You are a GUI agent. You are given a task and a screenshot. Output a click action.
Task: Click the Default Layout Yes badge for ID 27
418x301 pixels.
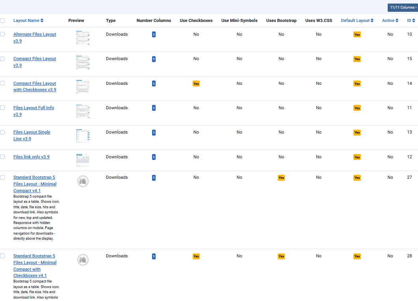[x=357, y=178]
